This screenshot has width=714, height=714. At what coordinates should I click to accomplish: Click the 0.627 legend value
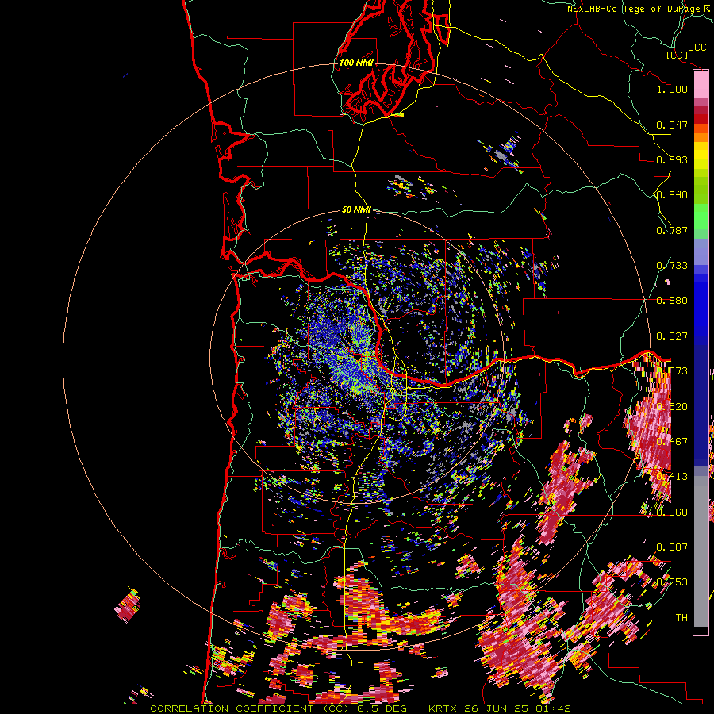pos(672,336)
